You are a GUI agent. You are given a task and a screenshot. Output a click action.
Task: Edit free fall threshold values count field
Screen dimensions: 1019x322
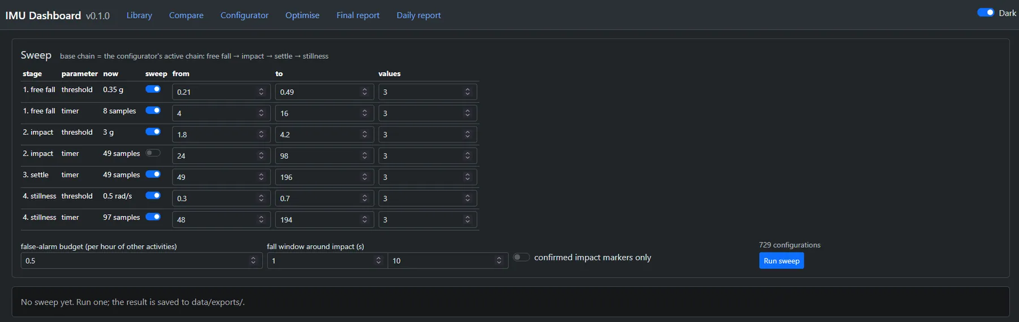tap(427, 92)
